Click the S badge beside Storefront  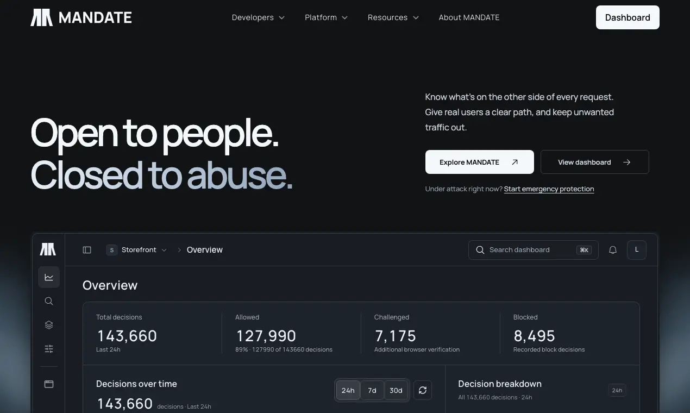click(112, 250)
